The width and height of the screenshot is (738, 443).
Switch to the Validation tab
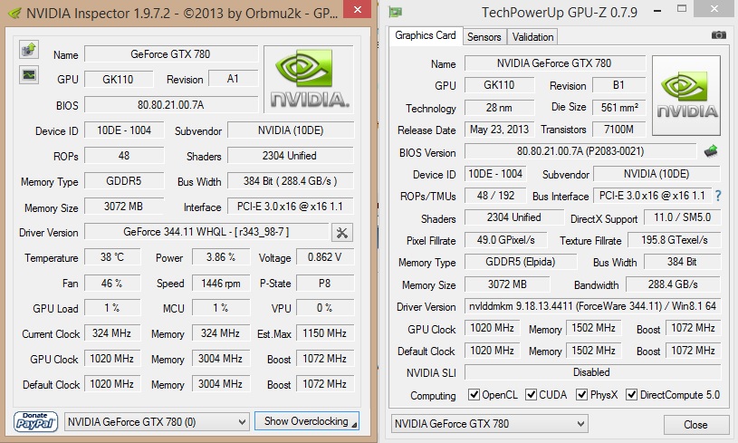[532, 37]
